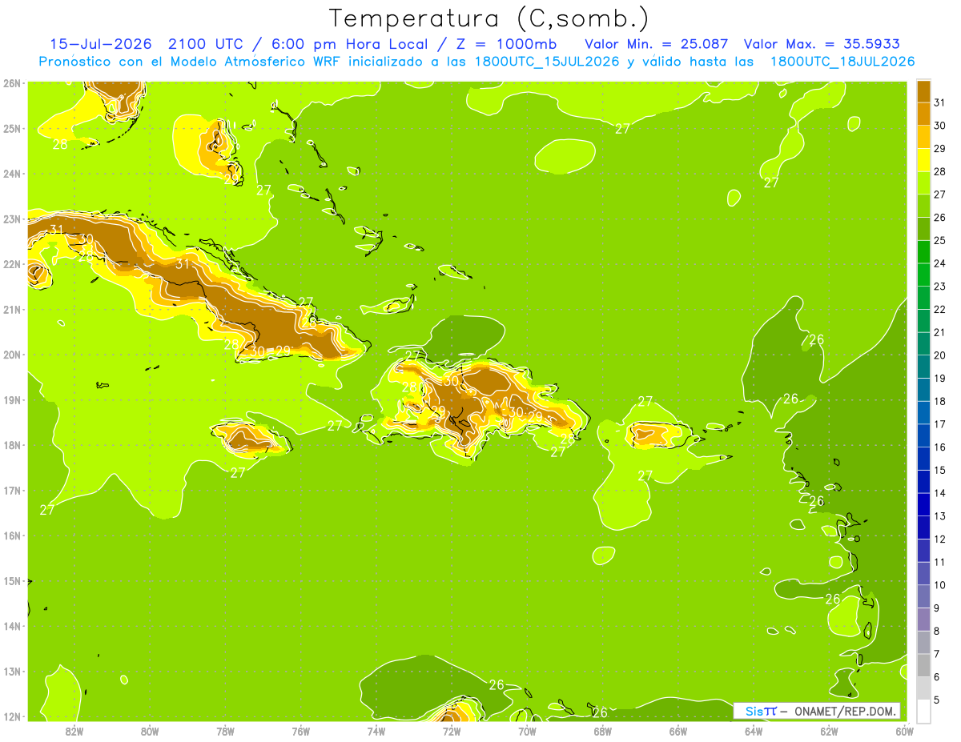Click the color legend's '10' label
The width and height of the screenshot is (961, 742).
pyautogui.click(x=940, y=585)
